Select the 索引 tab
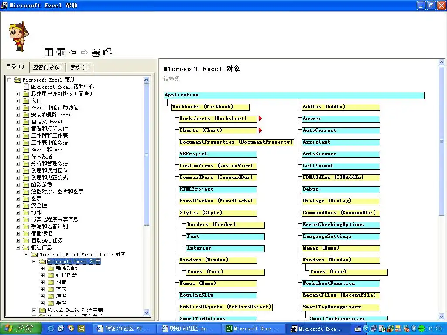The height and width of the screenshot is (335, 447). click(x=79, y=68)
